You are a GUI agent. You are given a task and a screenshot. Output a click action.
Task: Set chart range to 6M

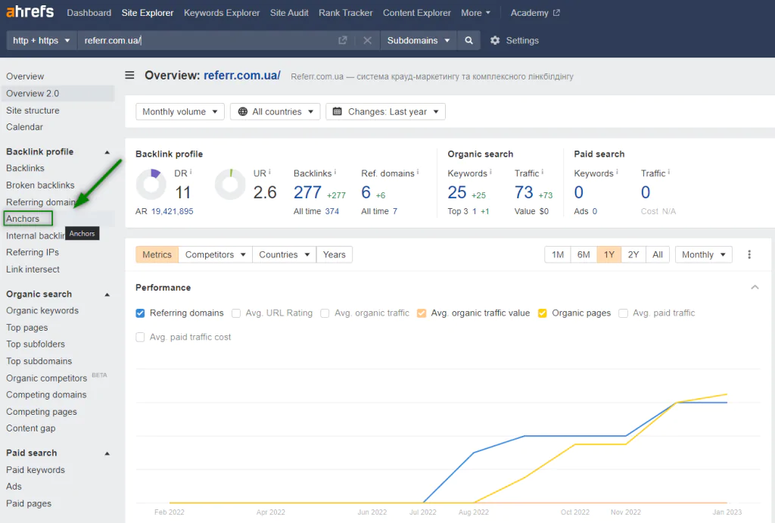584,254
